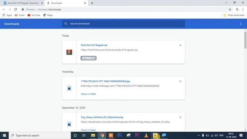Open the 775be738 jpg file link

click(x=105, y=81)
